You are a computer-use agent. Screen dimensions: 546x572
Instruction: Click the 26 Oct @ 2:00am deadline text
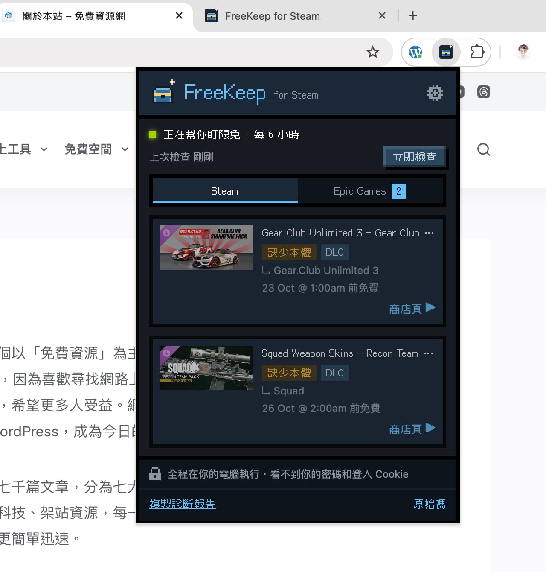coord(321,408)
